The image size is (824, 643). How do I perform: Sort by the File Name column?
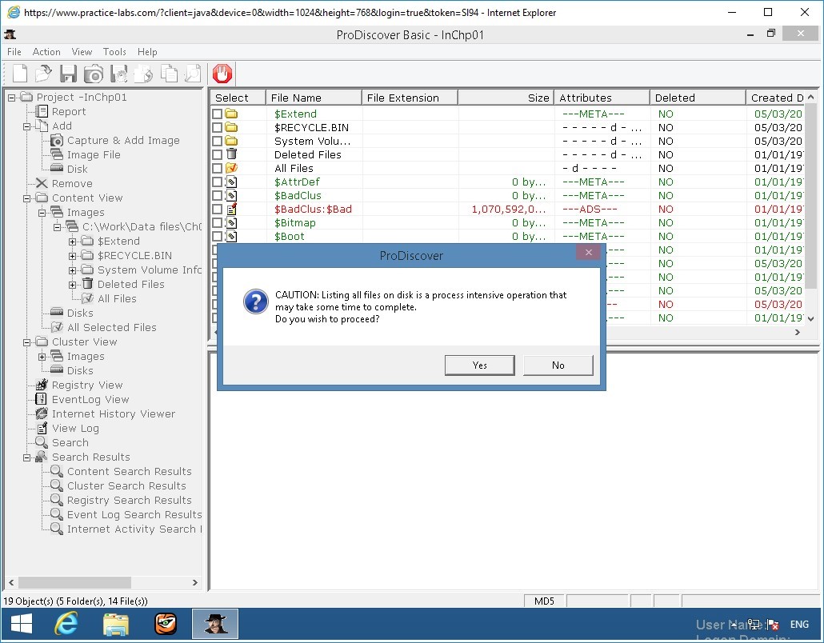(x=314, y=98)
